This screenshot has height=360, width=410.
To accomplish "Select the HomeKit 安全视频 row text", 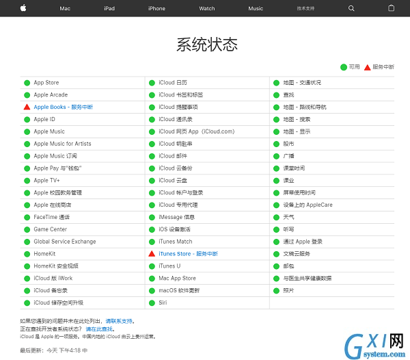I will pos(56,266).
